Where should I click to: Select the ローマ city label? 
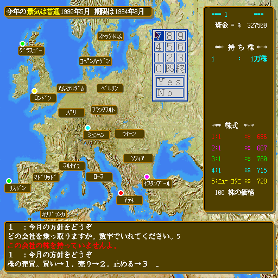pyautogui.click(x=99, y=177)
